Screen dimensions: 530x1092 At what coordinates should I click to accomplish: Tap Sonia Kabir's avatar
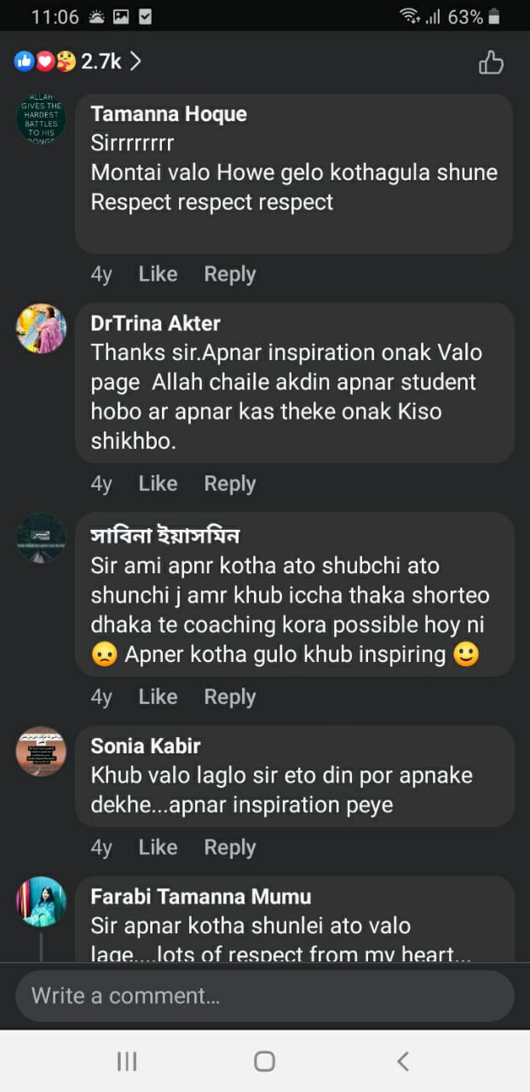click(x=41, y=752)
